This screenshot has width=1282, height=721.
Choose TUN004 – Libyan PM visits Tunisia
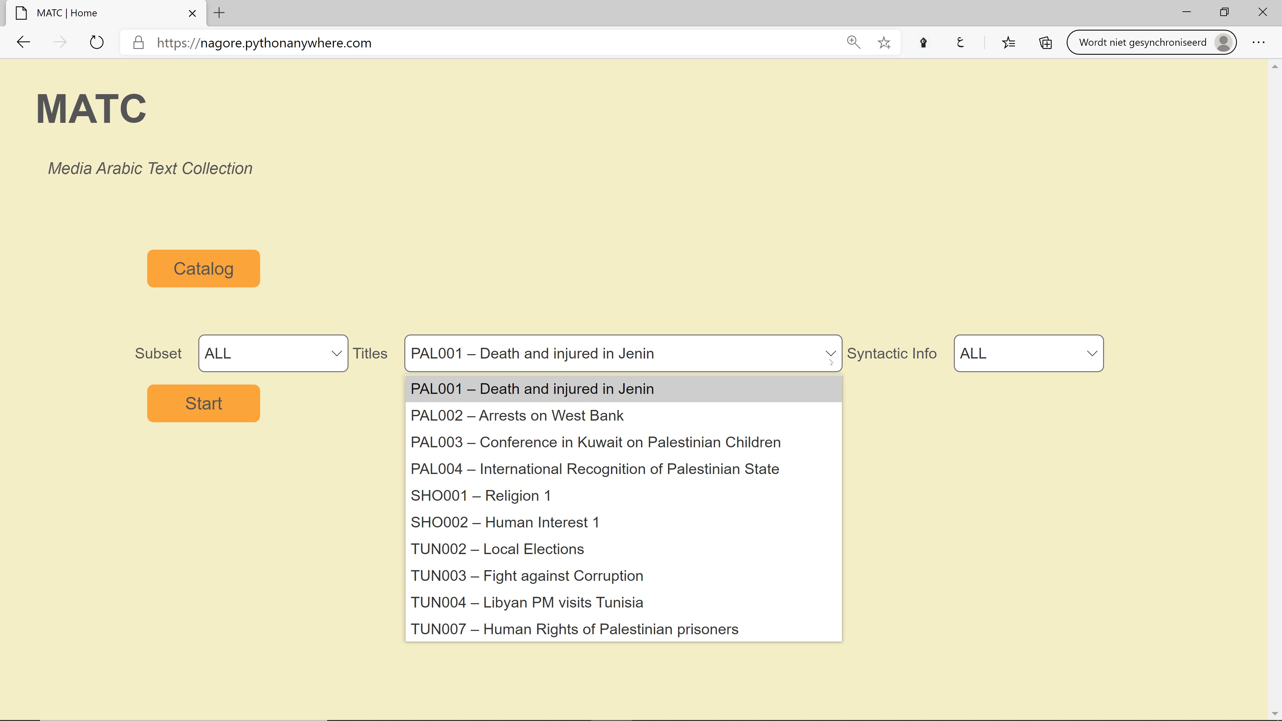[x=624, y=603]
